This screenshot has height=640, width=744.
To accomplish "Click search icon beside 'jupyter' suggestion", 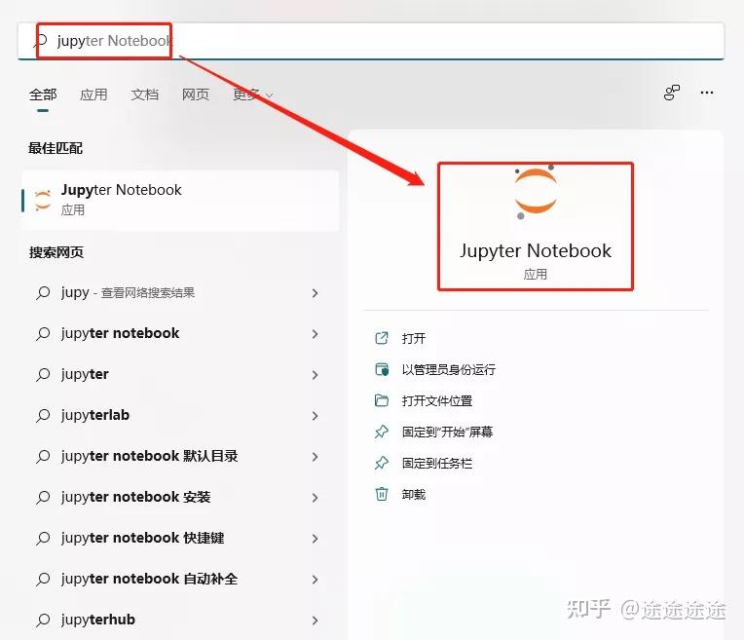I will pos(43,374).
